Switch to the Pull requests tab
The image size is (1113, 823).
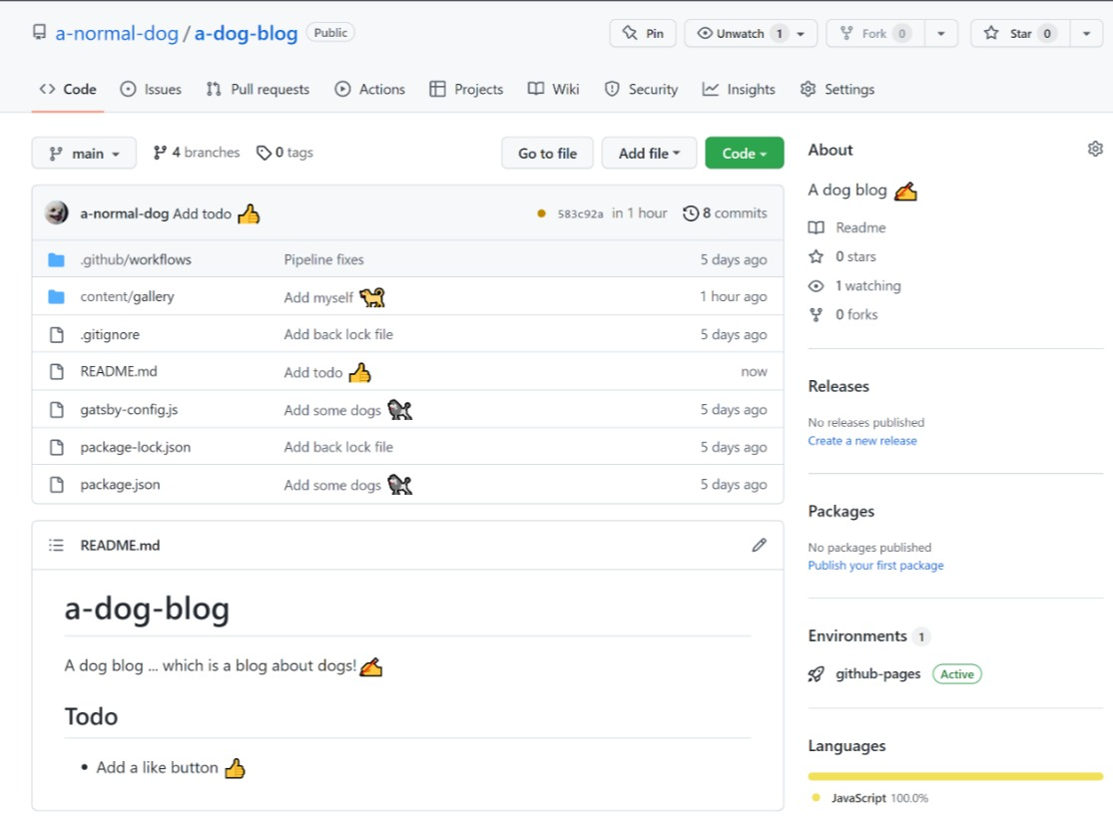(x=258, y=90)
